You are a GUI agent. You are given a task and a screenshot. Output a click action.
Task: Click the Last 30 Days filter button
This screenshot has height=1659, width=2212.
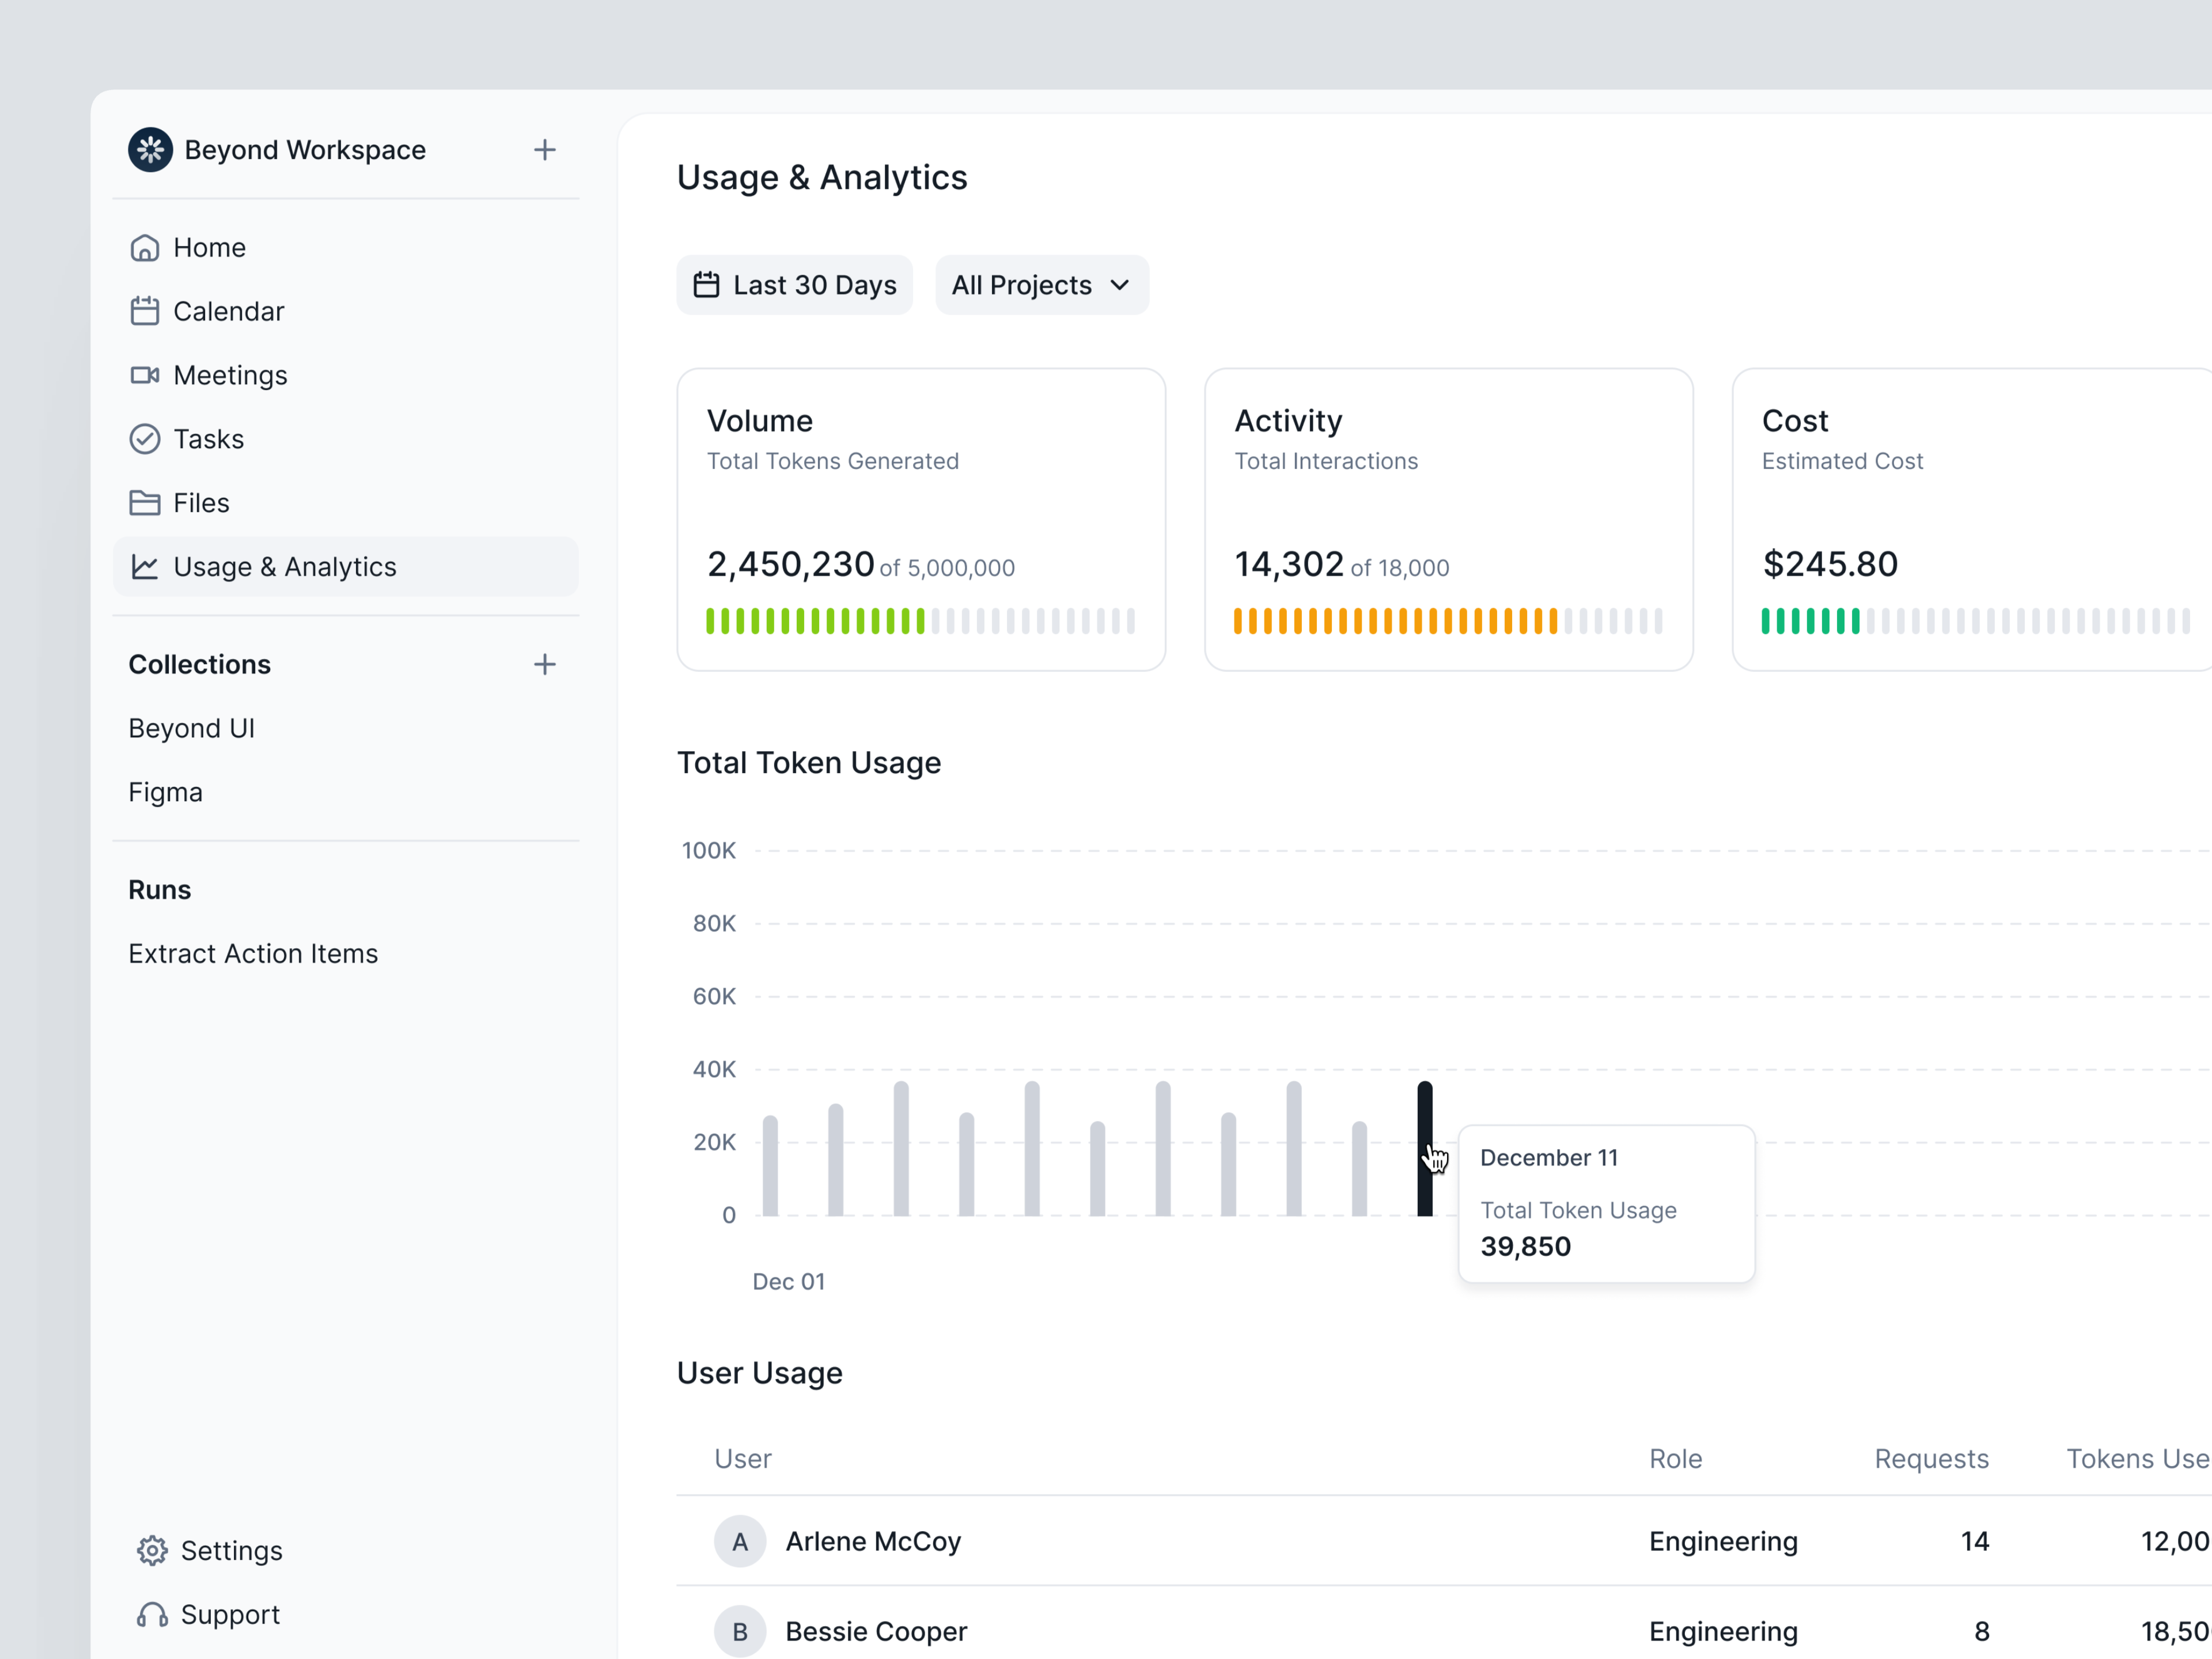pyautogui.click(x=794, y=285)
